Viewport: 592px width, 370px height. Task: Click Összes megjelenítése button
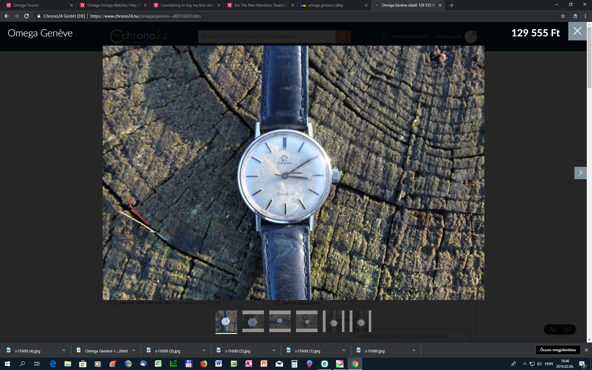[558, 350]
